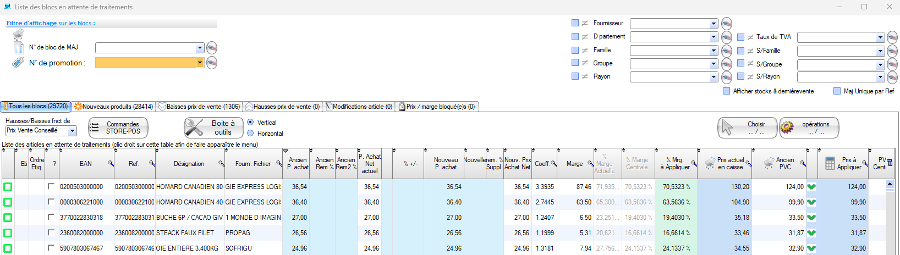Open the Baisses prix de vente (1306) tab
This screenshot has height=255, width=900.
199,107
